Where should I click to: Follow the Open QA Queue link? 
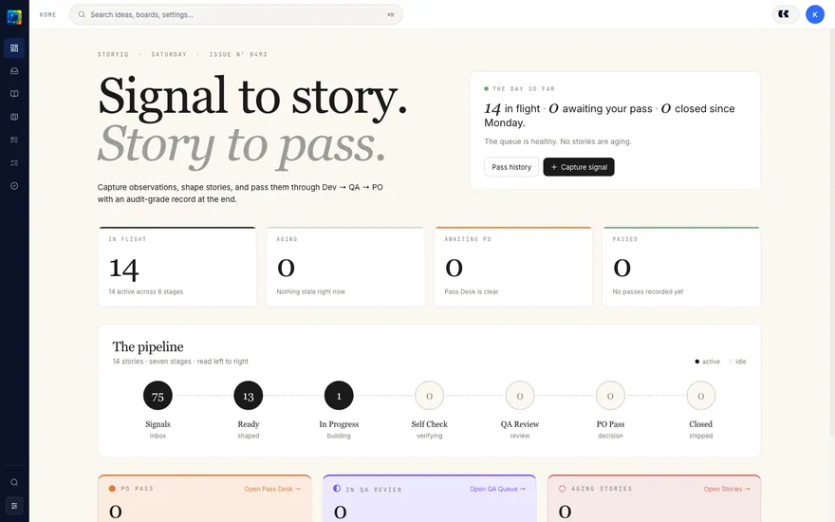point(497,489)
